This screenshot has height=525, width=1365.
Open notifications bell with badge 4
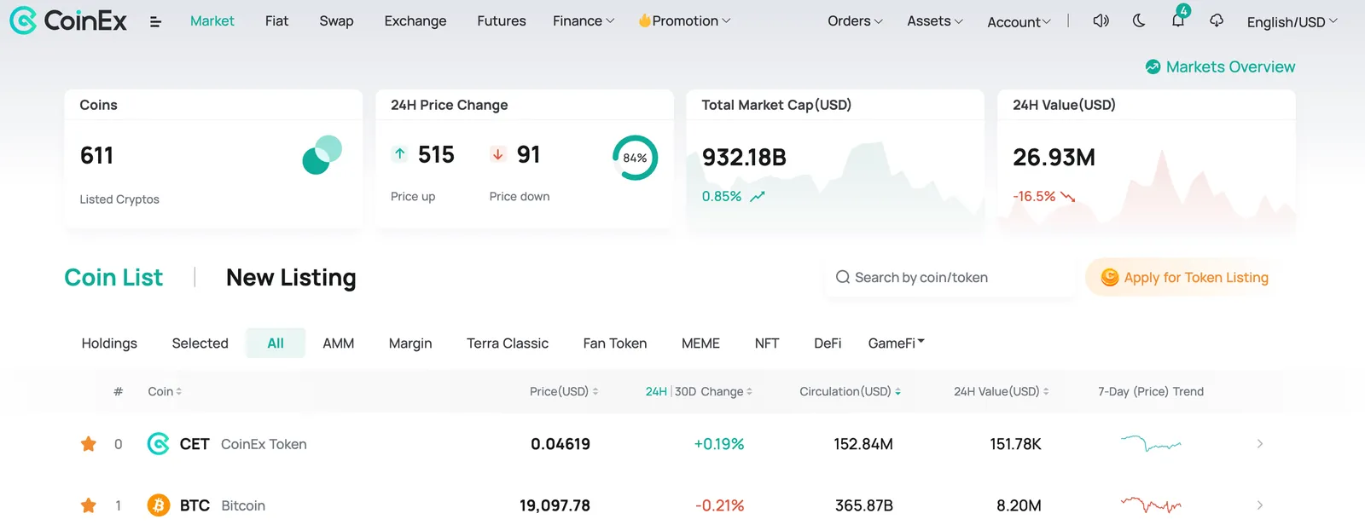tap(1178, 19)
